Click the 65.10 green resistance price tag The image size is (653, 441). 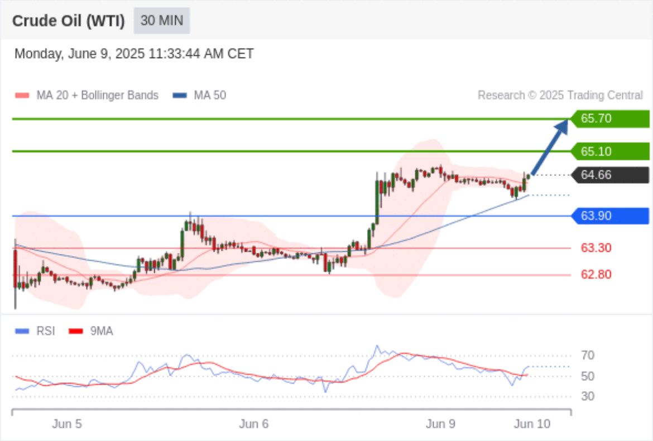point(609,151)
